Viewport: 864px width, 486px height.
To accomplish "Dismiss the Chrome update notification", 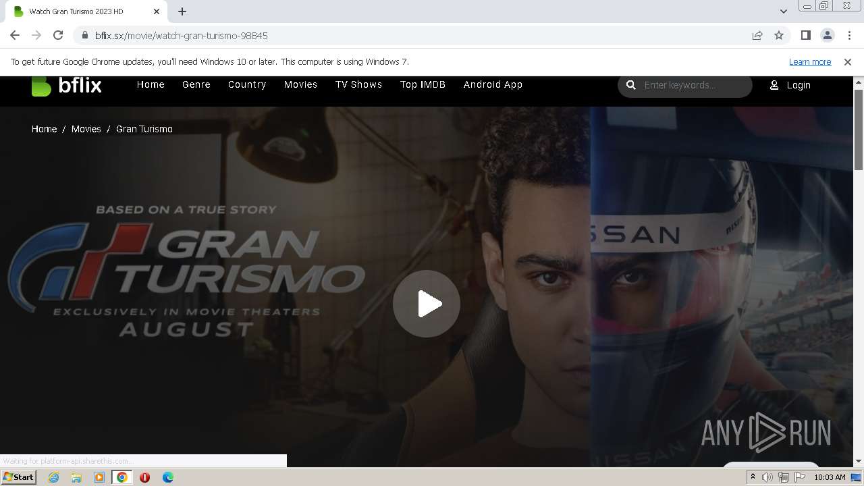I will (848, 61).
